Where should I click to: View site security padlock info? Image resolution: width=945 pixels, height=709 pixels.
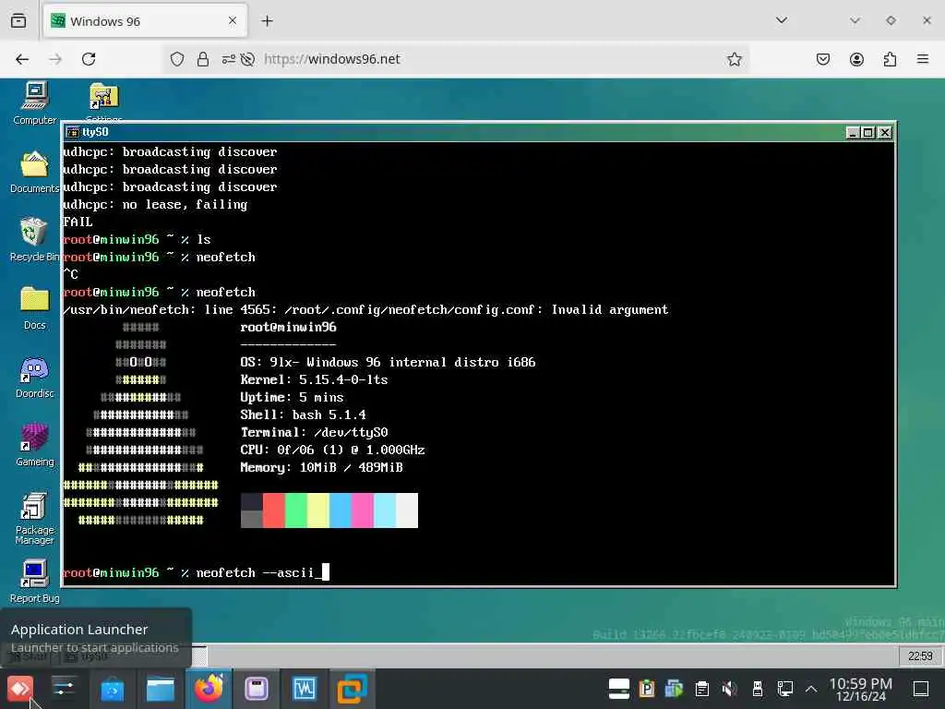click(x=203, y=59)
